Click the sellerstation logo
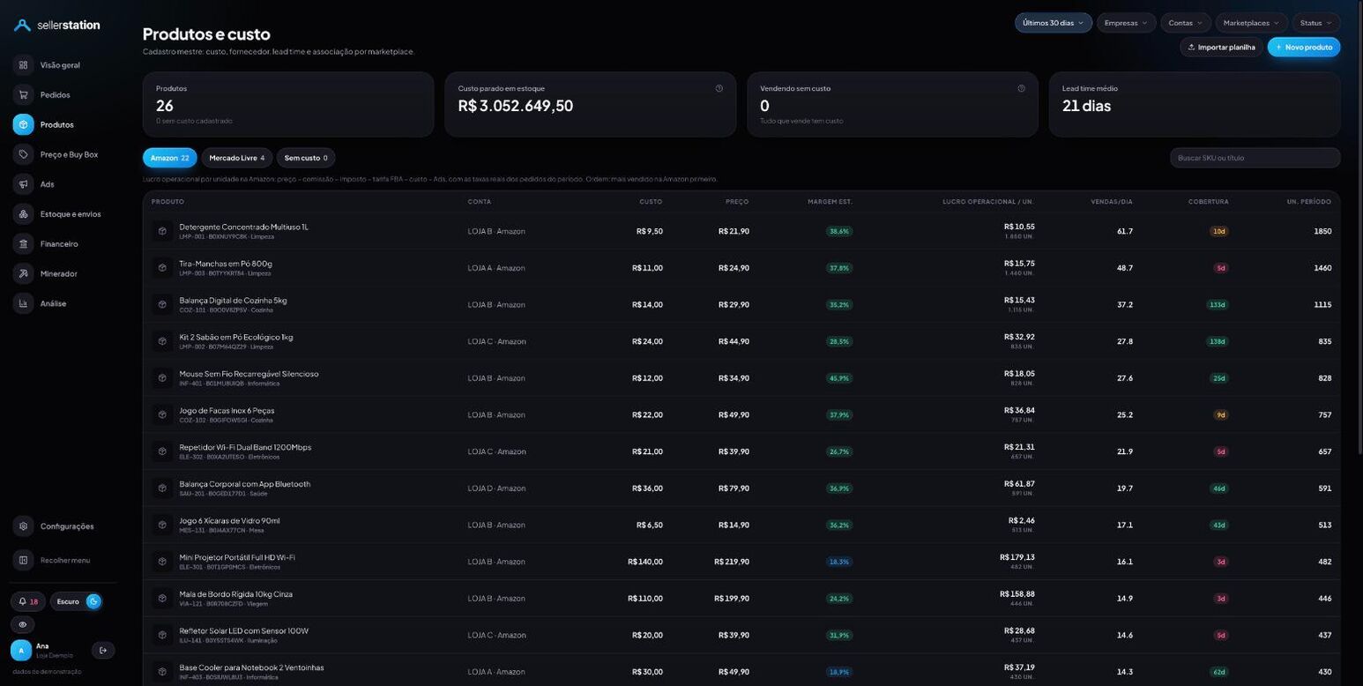This screenshot has height=686, width=1363. [57, 26]
